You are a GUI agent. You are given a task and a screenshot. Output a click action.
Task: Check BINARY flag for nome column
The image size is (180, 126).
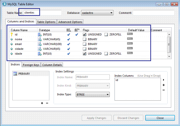85,39
